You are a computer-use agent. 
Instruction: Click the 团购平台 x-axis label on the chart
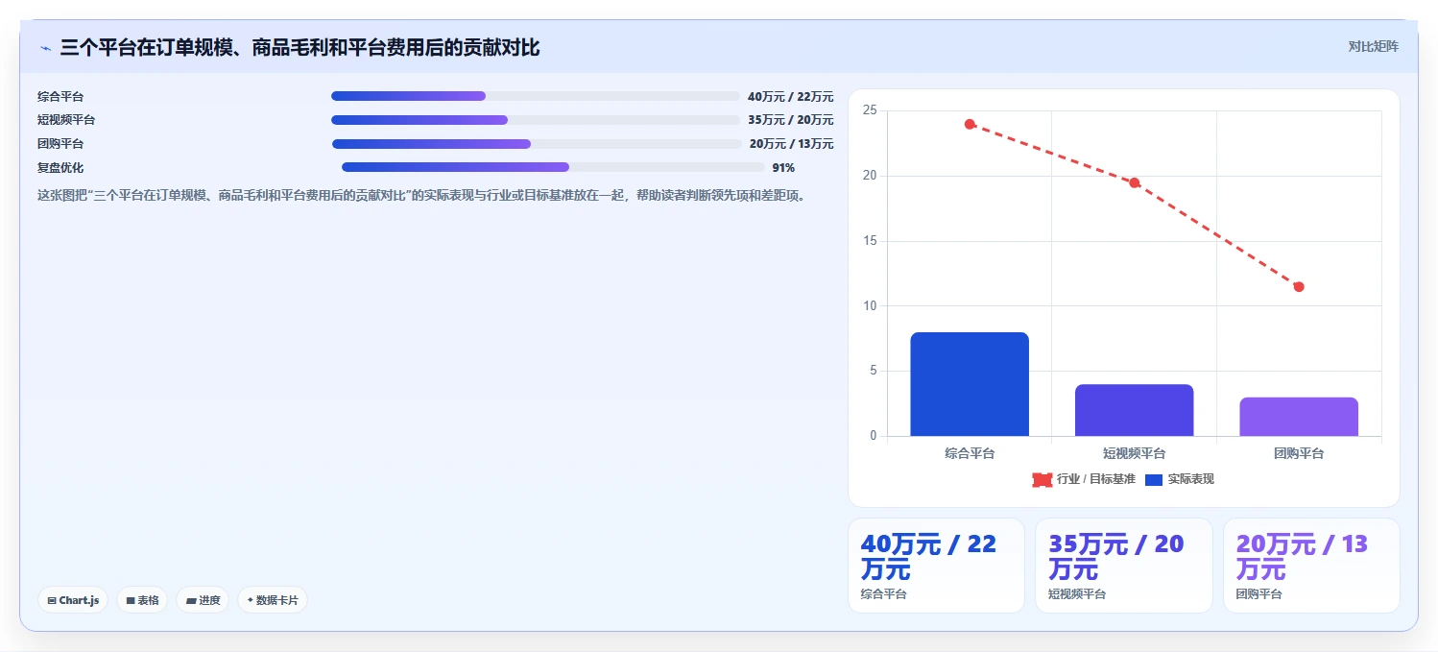coord(1299,453)
